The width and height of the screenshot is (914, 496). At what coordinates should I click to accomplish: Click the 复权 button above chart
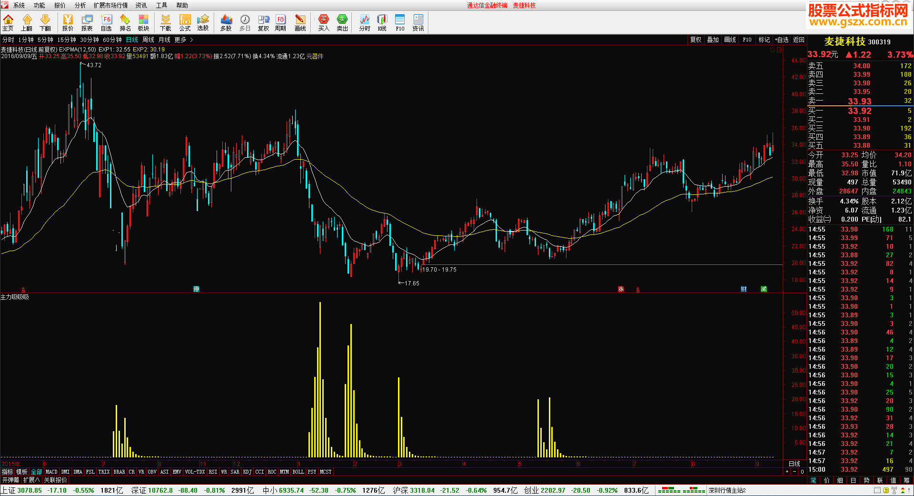coord(696,40)
